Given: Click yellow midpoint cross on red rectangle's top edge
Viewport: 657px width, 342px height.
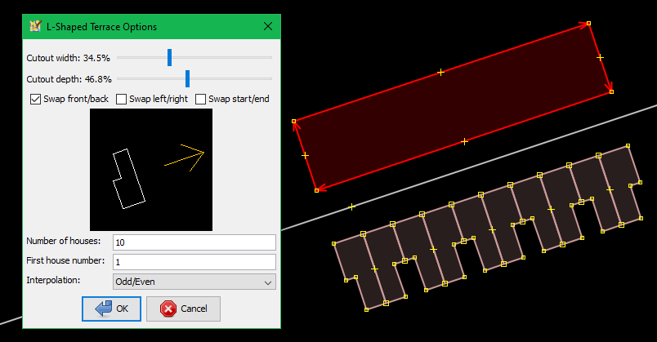Looking at the screenshot, I should pyautogui.click(x=440, y=73).
